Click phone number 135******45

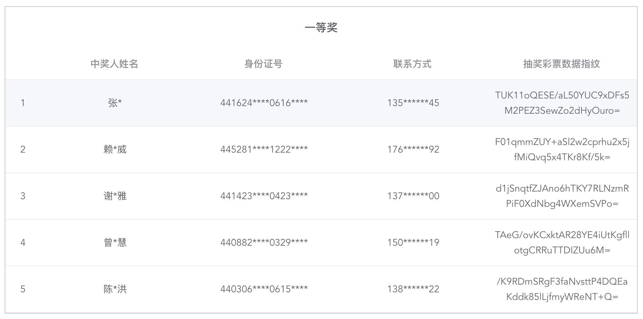(x=413, y=103)
